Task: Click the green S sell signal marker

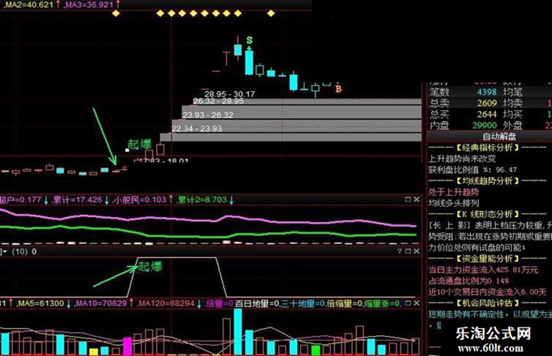Action: click(249, 40)
